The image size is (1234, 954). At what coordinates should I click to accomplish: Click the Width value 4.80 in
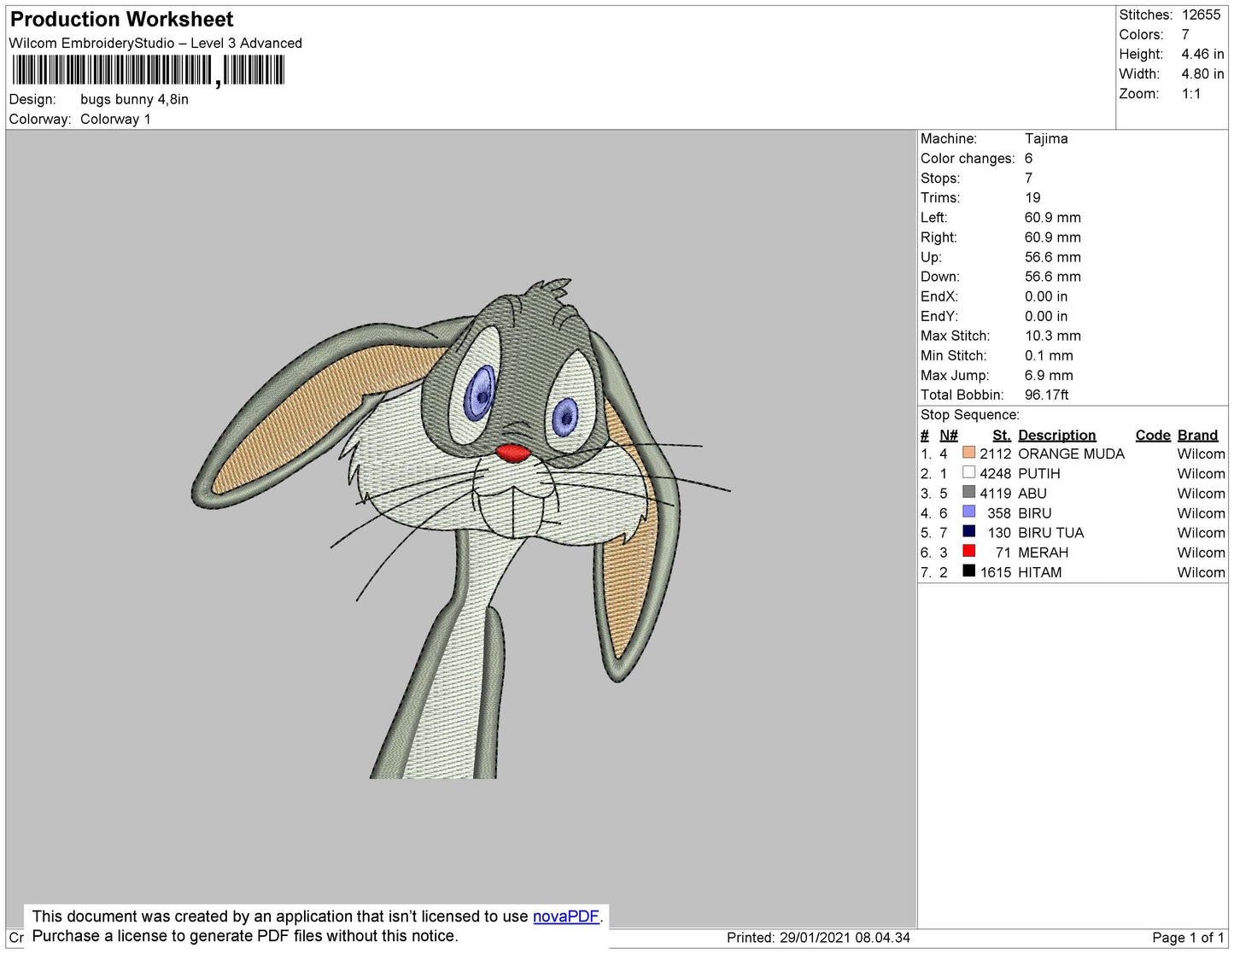click(1202, 73)
